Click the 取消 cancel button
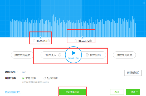The image size is (146, 96). point(117,92)
